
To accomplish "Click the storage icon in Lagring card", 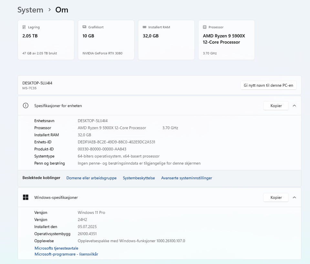I will pyautogui.click(x=24, y=27).
